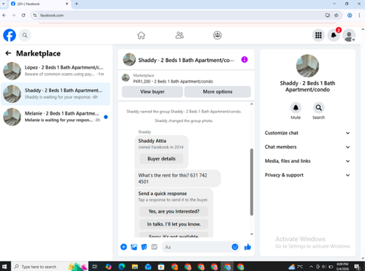This screenshot has width=365, height=271.
Task: Open the weather widget in taskbar
Action: pyautogui.click(x=296, y=267)
